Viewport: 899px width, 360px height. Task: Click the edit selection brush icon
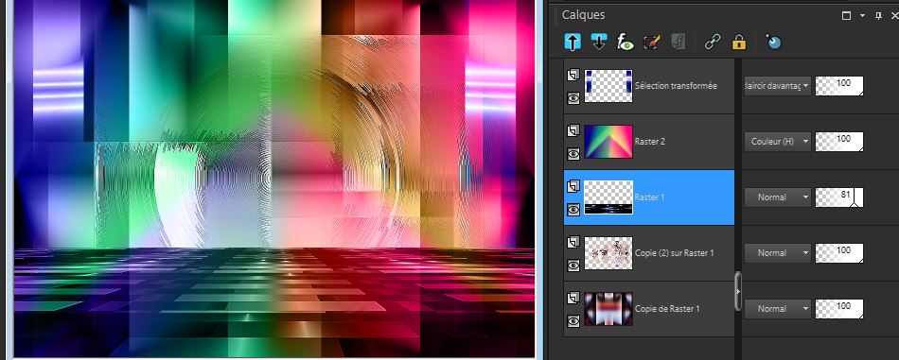pyautogui.click(x=652, y=42)
